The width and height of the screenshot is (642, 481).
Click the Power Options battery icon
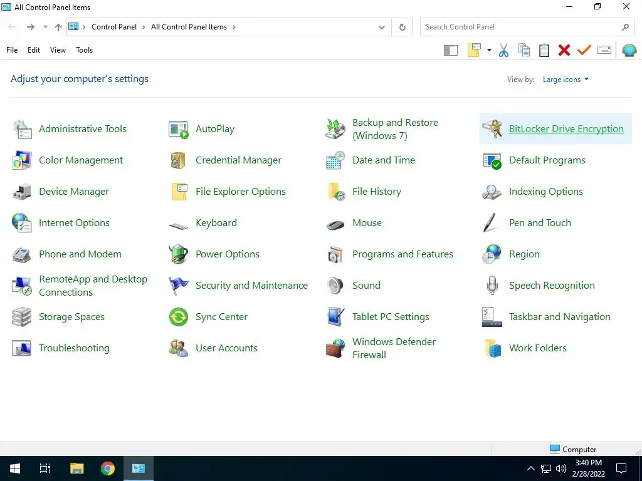pyautogui.click(x=179, y=254)
